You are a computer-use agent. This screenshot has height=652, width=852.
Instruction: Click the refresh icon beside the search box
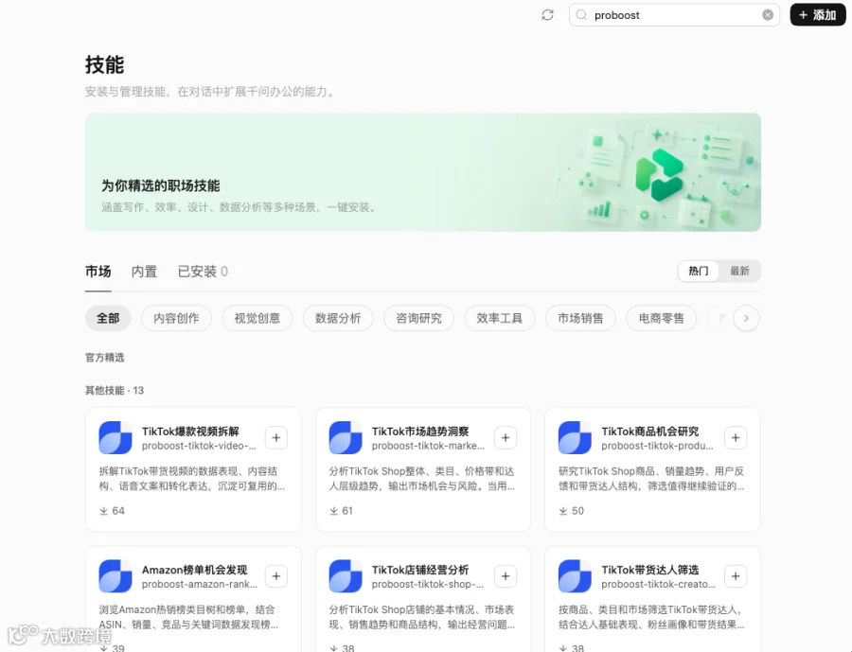pos(547,15)
